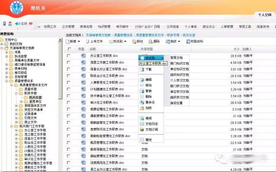Click the 文档日志 icon in context menu
Viewport: 276px width, 172px height.
[142, 124]
